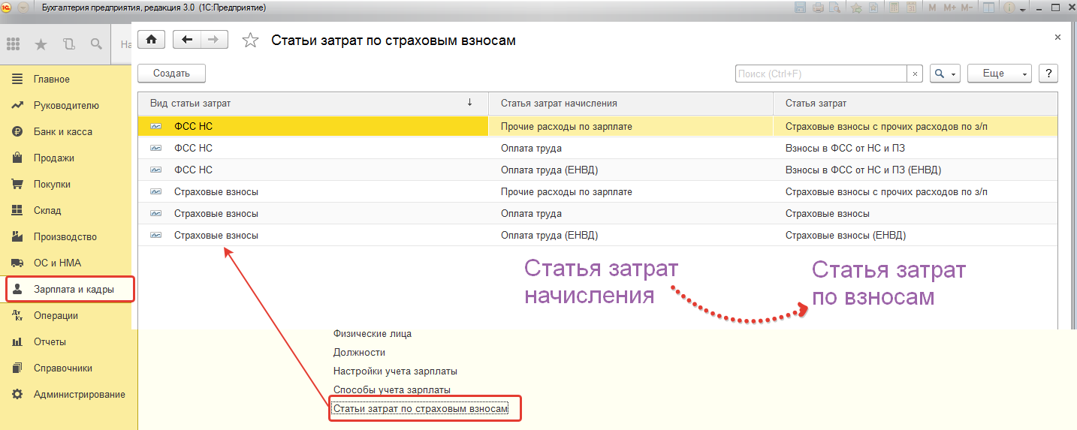This screenshot has height=430, width=1077.
Task: Go to the home page button
Action: coord(152,40)
